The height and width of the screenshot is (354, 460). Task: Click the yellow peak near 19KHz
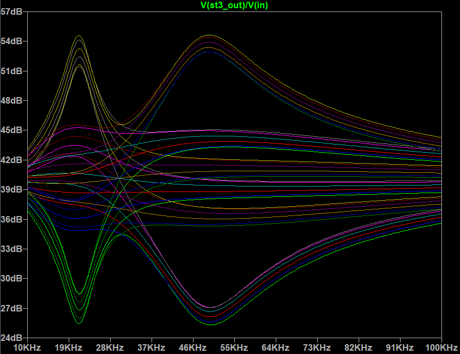click(x=79, y=36)
